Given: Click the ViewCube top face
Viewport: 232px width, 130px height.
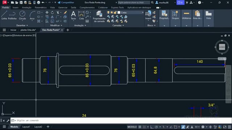Looking at the screenshot, I should 222,47.
